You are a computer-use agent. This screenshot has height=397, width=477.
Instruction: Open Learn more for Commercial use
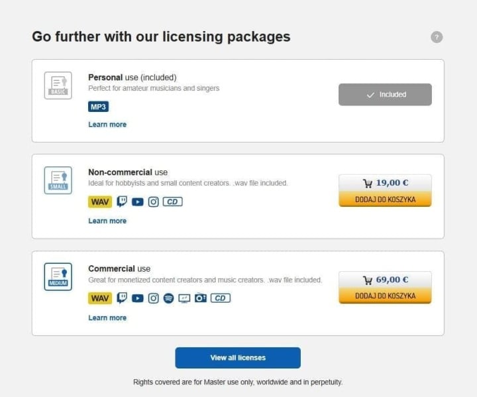(107, 317)
